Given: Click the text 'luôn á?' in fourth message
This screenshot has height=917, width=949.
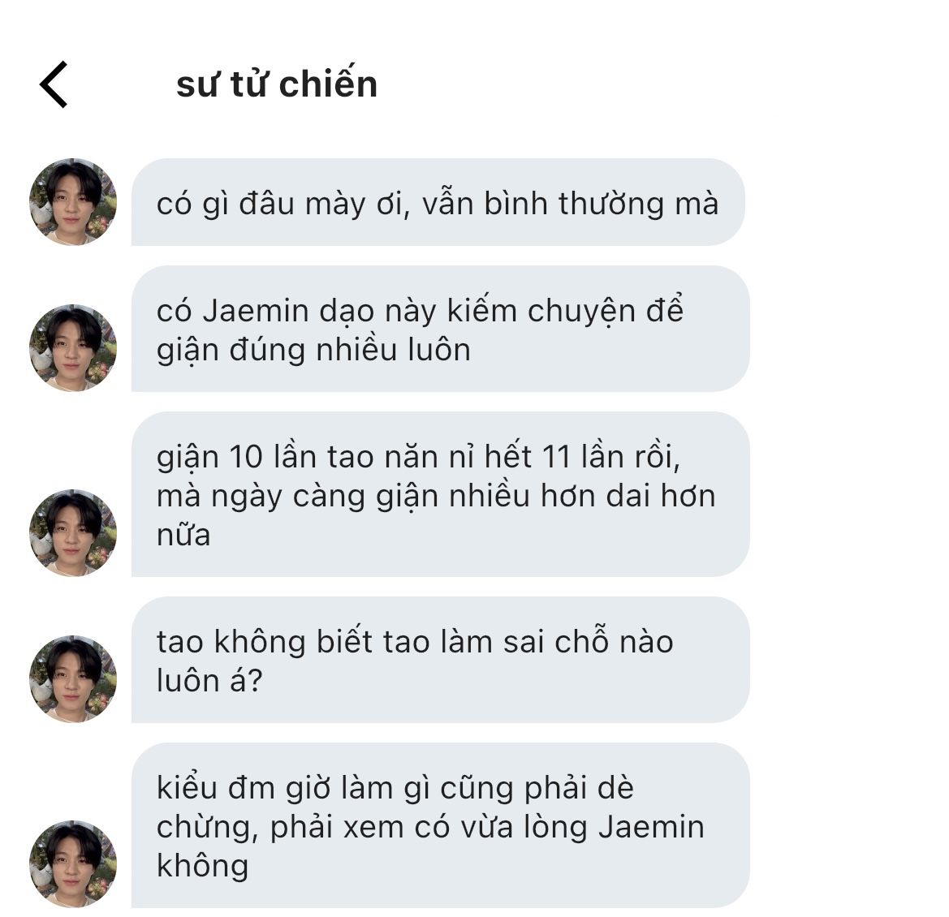Looking at the screenshot, I should coord(209,681).
